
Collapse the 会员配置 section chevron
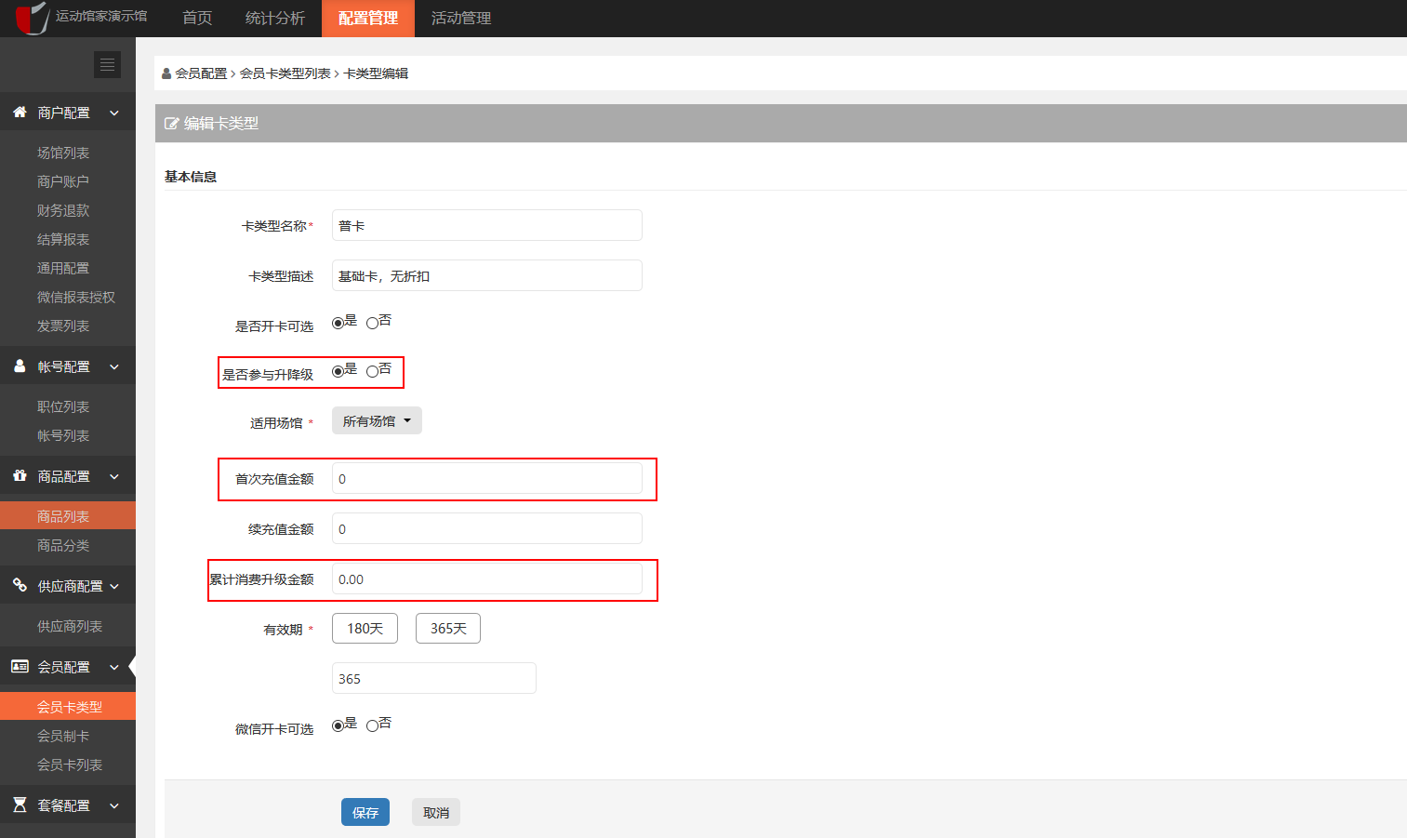114,667
